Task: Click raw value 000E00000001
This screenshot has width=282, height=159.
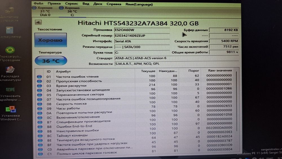Action: (x=219, y=84)
